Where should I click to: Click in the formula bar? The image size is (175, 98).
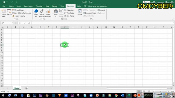point(102,23)
